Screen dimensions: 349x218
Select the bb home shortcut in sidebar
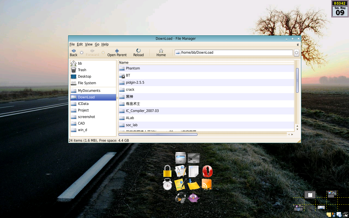pyautogui.click(x=93, y=63)
